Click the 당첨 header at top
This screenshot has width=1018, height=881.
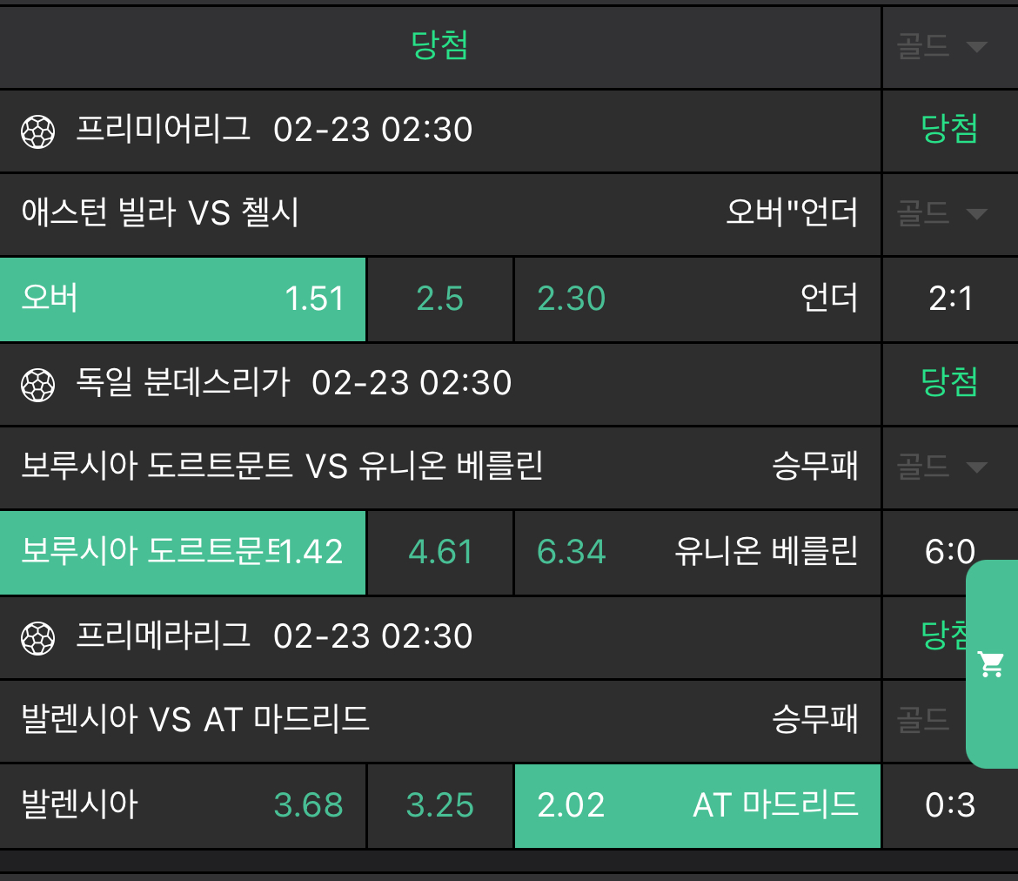click(x=440, y=46)
